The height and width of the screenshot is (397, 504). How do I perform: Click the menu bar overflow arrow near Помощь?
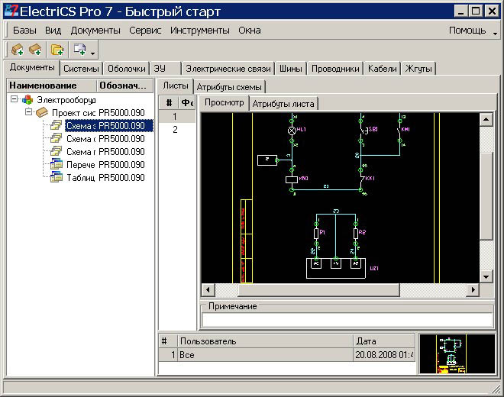coord(496,34)
